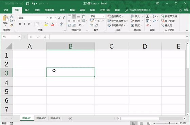Click the AutoSum sigma icon

[148, 16]
